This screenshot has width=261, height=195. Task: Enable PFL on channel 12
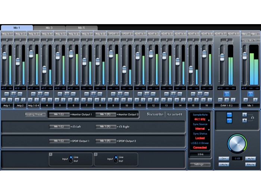153,94
